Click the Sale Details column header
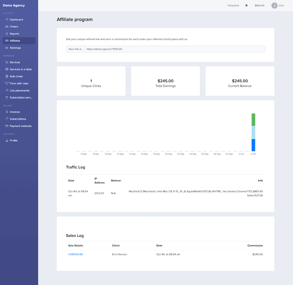The height and width of the screenshot is (285, 293). pos(76,246)
